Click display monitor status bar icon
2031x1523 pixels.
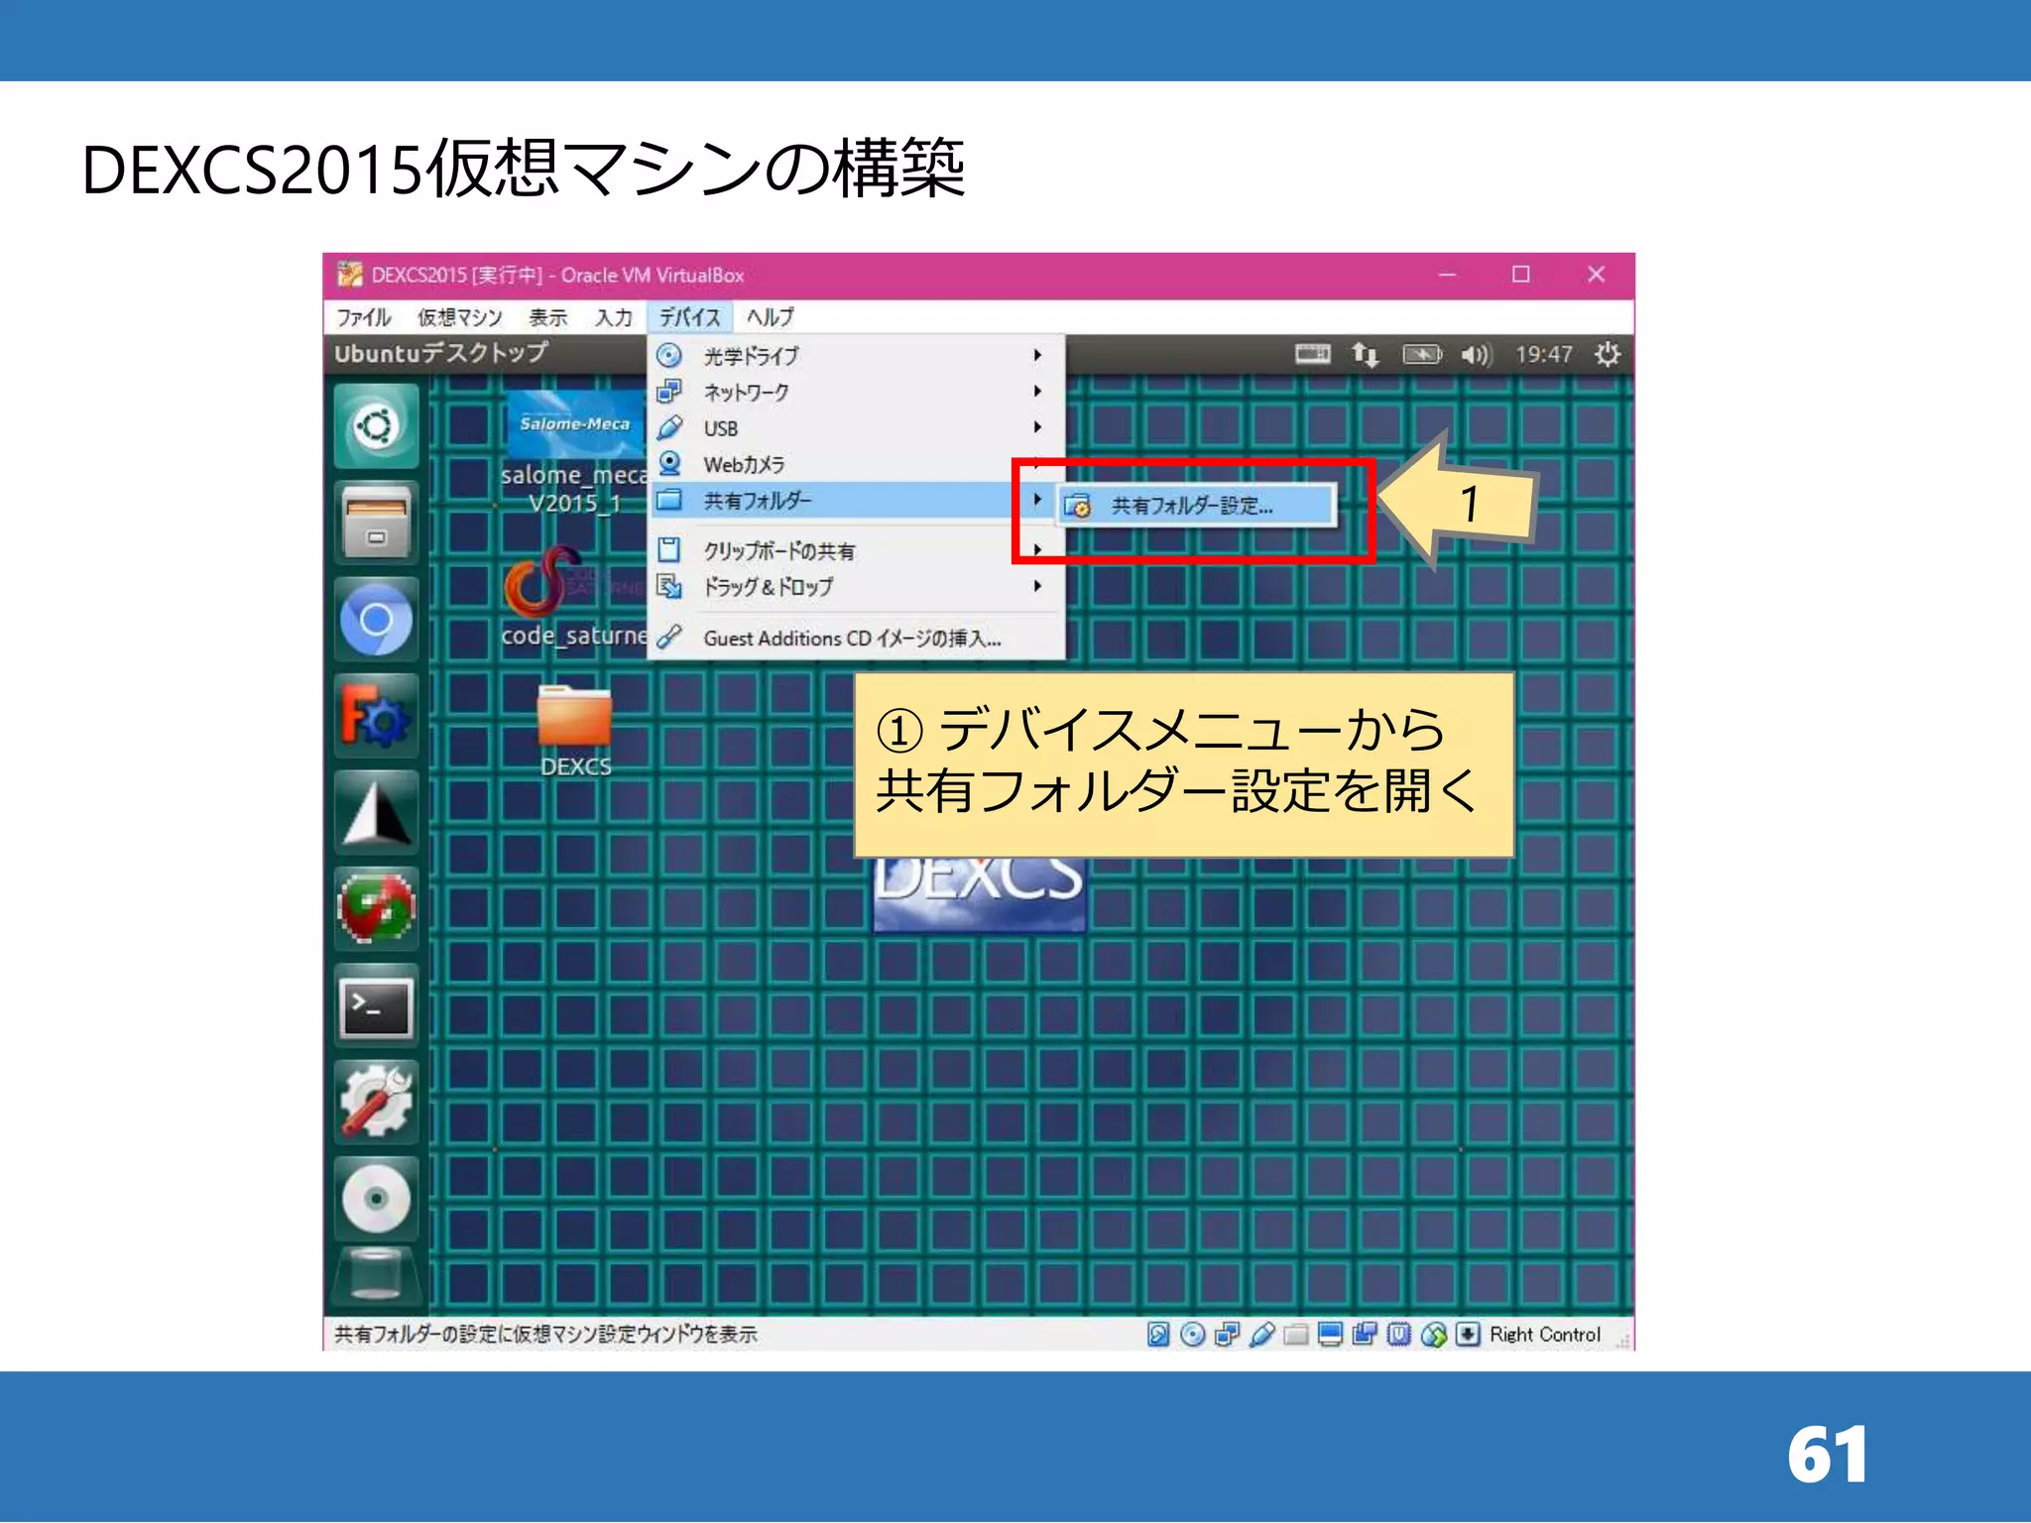[1330, 1335]
